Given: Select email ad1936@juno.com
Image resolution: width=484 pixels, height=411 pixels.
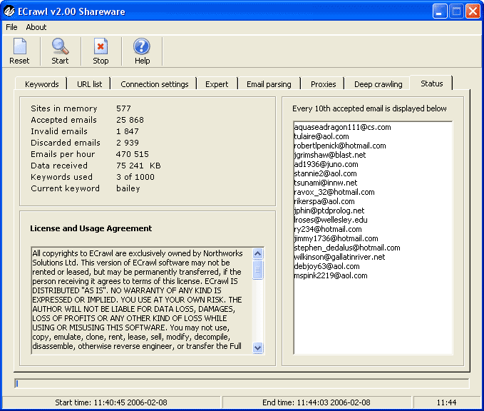Looking at the screenshot, I should point(326,164).
